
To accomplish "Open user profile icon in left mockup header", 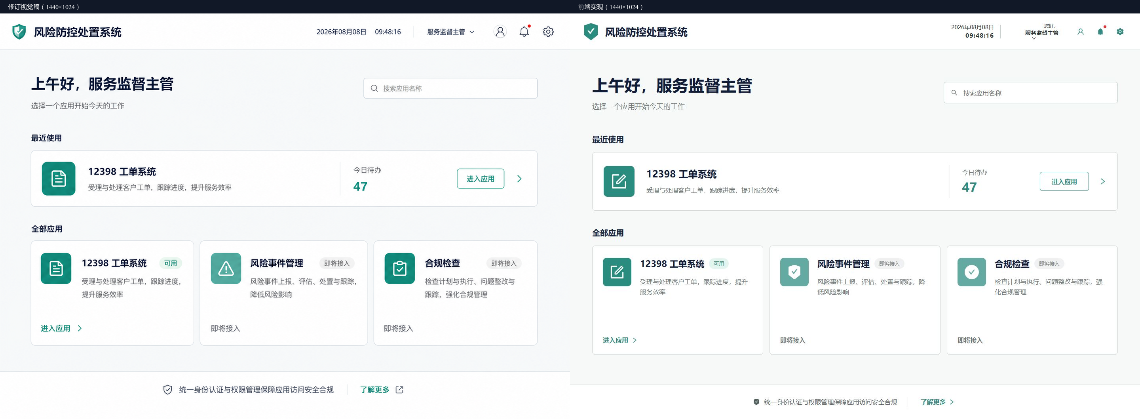I will 500,32.
